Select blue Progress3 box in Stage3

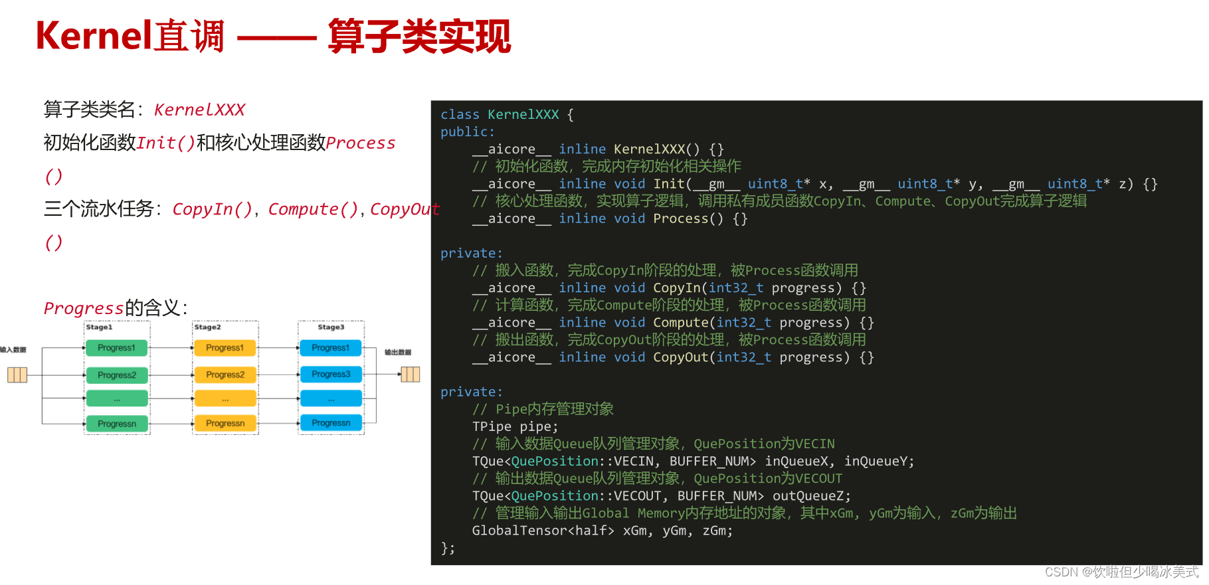[x=331, y=375]
